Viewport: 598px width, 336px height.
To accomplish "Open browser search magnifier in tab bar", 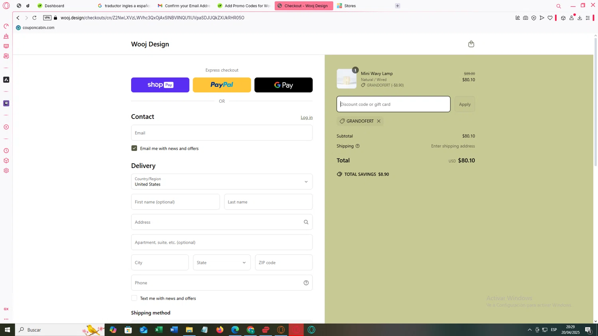I will (x=559, y=6).
